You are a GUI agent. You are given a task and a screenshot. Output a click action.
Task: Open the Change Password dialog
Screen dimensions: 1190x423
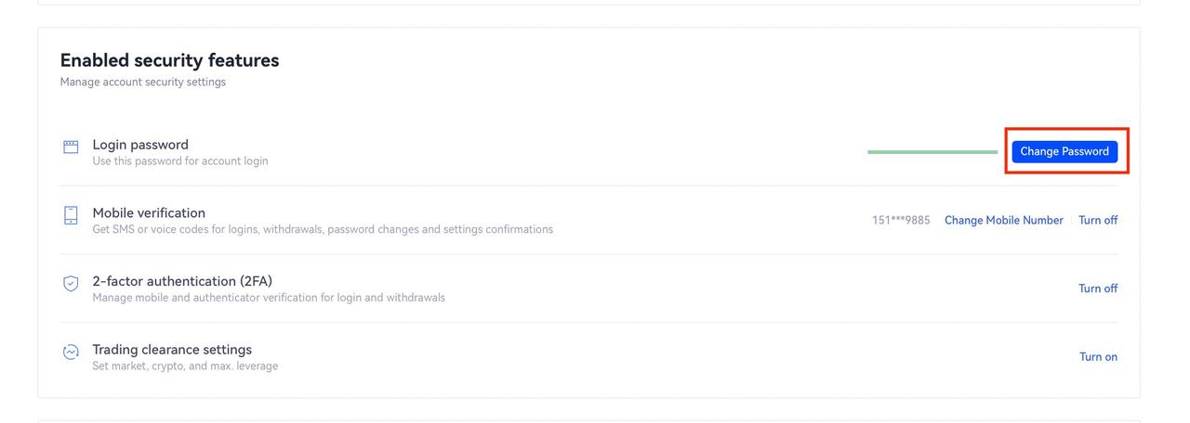pyautogui.click(x=1064, y=151)
